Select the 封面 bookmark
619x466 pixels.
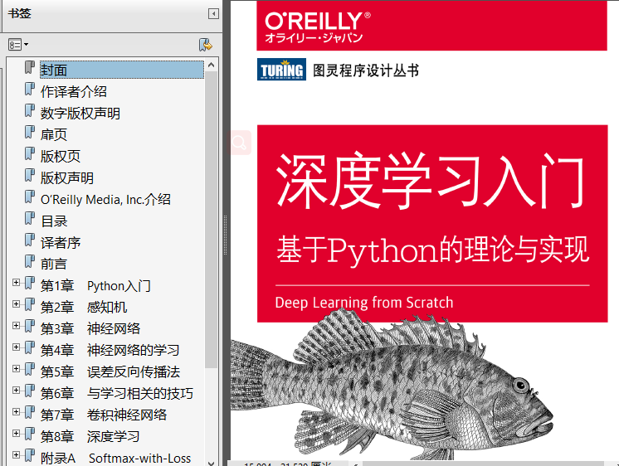point(122,70)
